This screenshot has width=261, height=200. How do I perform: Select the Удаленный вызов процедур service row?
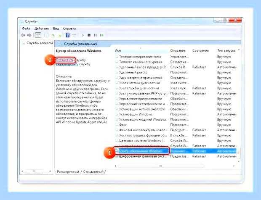pos(176,67)
